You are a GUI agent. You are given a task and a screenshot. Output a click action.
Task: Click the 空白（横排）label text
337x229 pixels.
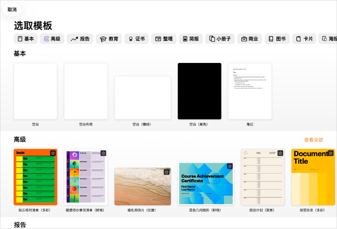pos(142,124)
